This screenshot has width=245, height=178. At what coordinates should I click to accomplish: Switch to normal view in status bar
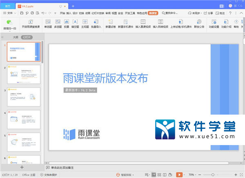coord(154,175)
